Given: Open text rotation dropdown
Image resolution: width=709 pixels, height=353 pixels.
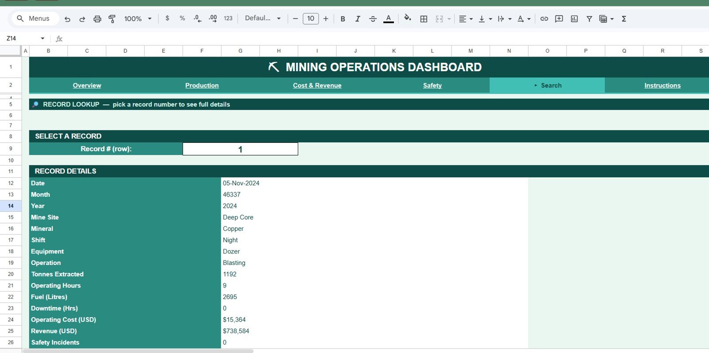Looking at the screenshot, I should tap(524, 19).
